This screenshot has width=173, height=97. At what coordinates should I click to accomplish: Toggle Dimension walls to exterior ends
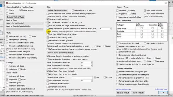7,43
